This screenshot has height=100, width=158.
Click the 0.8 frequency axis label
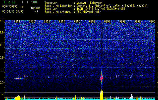pos(2,70)
